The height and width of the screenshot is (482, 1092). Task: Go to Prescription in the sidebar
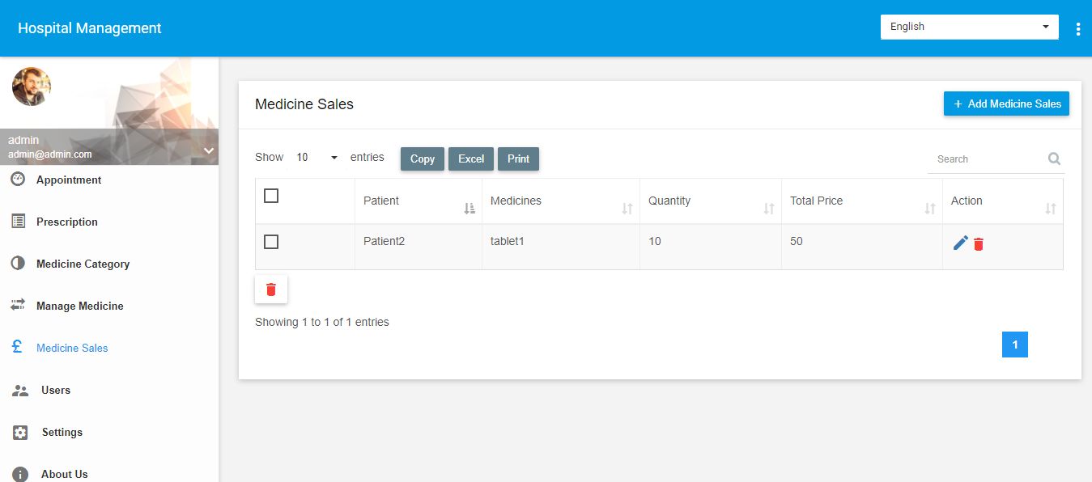[x=66, y=222]
